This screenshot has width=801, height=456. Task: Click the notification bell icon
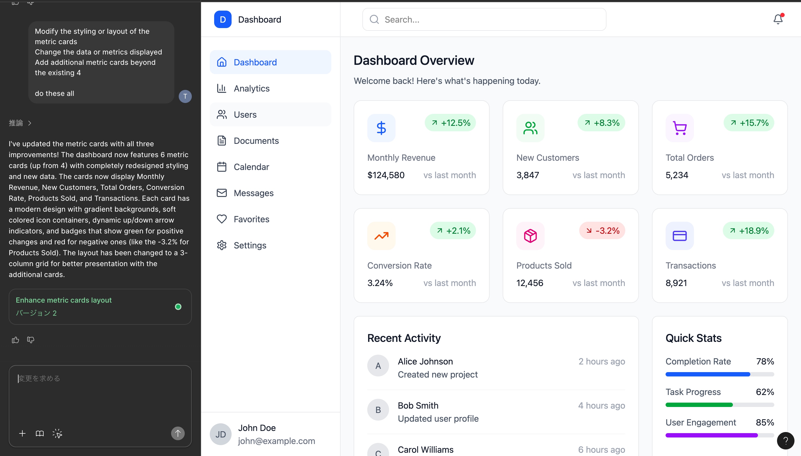pyautogui.click(x=778, y=19)
